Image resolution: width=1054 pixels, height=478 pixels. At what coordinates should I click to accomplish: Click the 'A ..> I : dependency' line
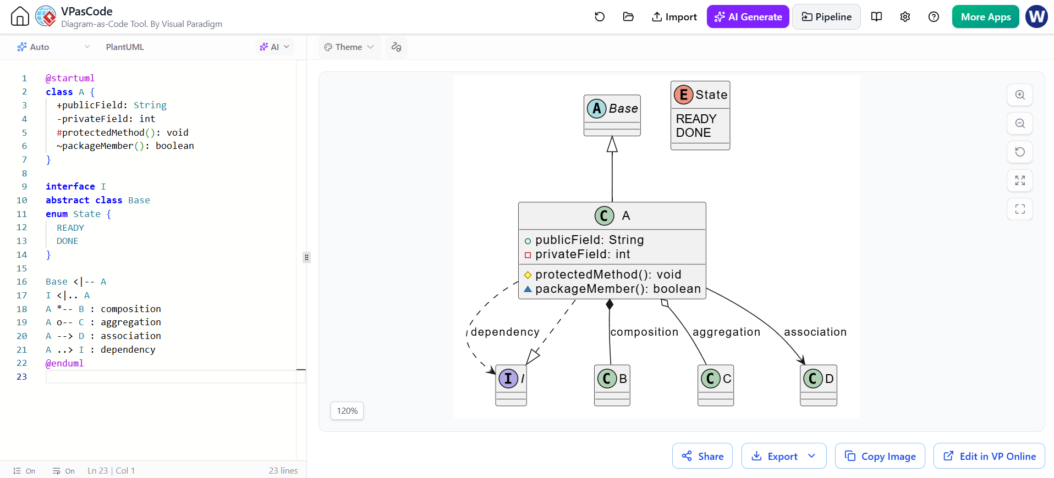coord(101,349)
